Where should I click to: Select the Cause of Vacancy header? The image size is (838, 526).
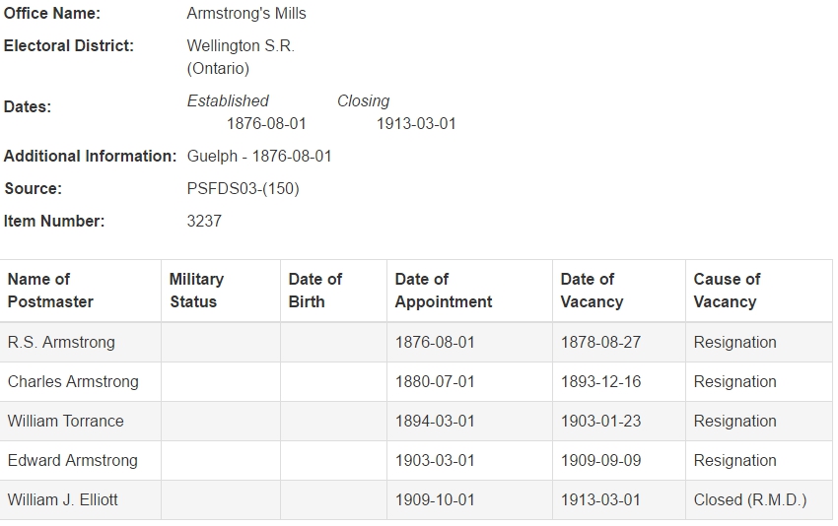727,291
